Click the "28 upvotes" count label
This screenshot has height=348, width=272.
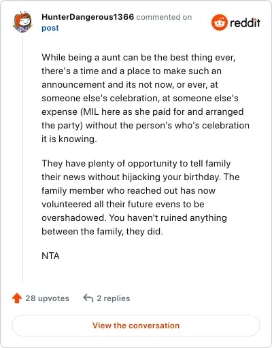coord(47,298)
